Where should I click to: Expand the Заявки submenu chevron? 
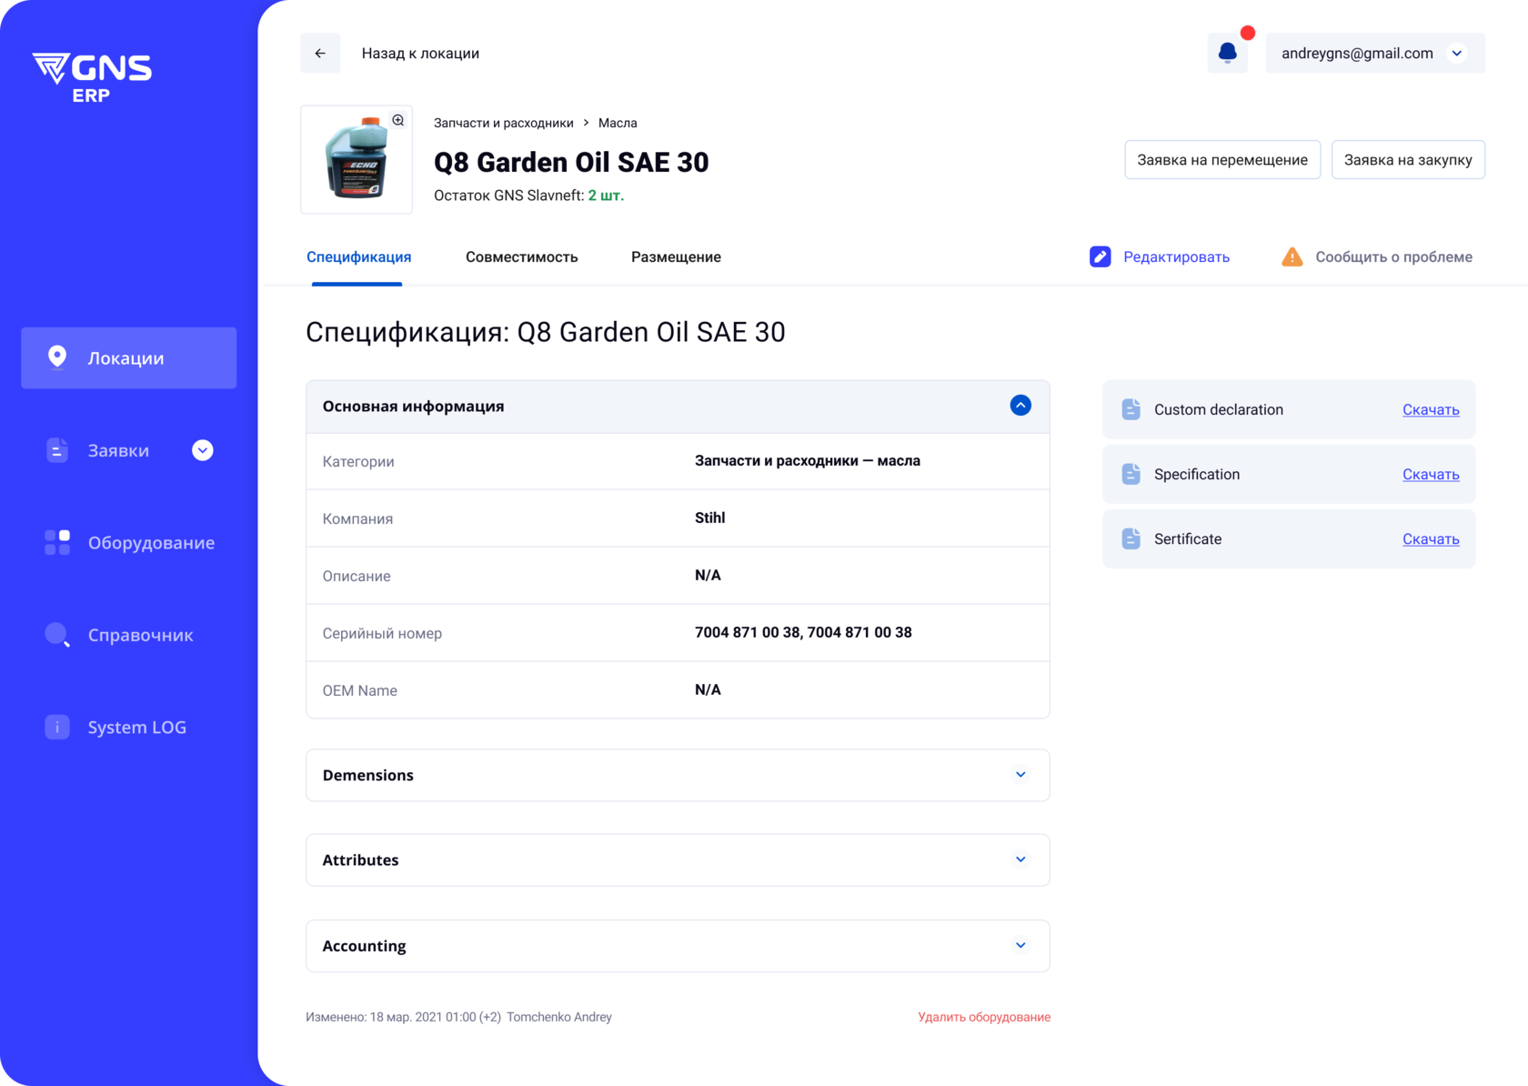tap(203, 450)
